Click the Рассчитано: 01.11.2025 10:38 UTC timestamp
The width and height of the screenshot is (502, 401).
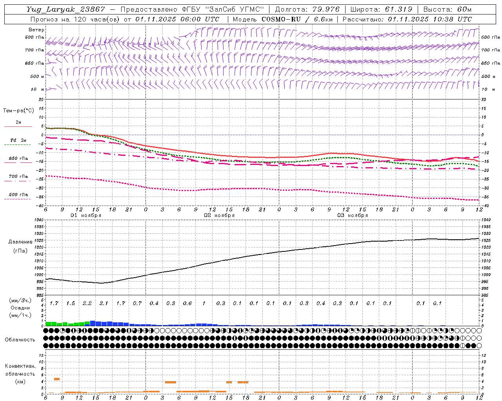pyautogui.click(x=407, y=19)
